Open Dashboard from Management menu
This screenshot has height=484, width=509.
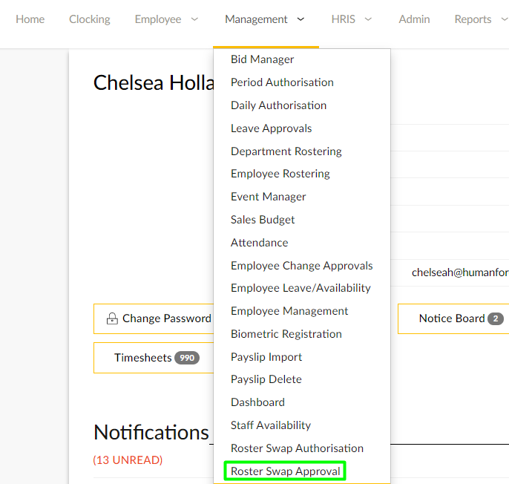tap(257, 402)
